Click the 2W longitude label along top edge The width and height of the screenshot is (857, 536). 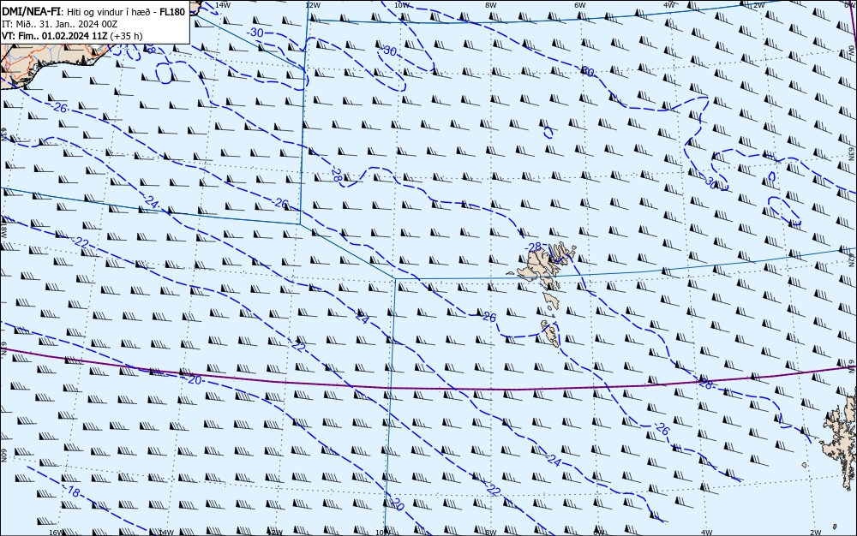click(758, 5)
